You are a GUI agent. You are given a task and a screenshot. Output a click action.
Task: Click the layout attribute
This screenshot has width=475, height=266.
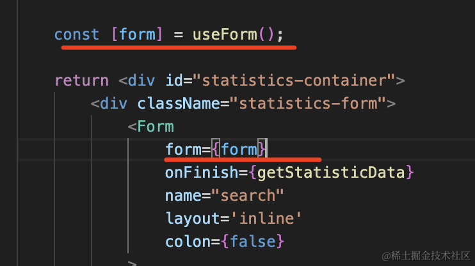pos(193,219)
